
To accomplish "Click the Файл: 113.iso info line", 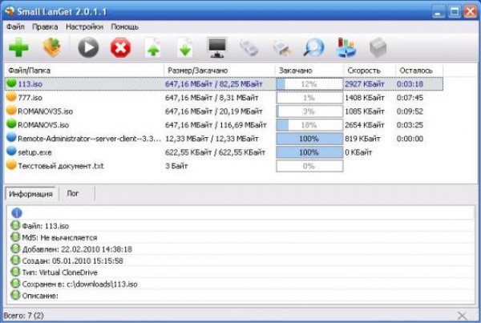I will pyautogui.click(x=46, y=226).
